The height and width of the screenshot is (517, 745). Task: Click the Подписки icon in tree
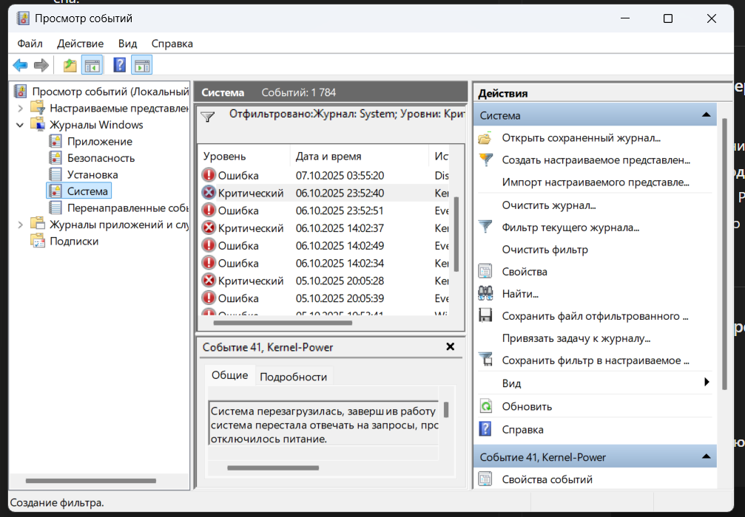[x=38, y=241]
